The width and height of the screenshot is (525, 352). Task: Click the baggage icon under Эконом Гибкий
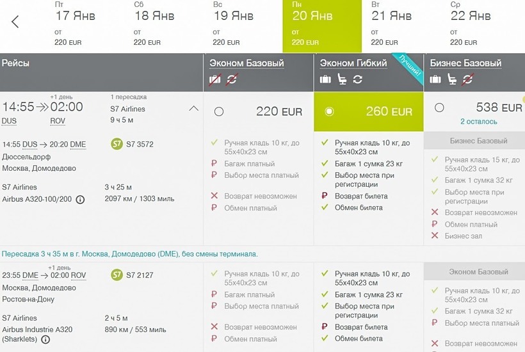pyautogui.click(x=325, y=79)
